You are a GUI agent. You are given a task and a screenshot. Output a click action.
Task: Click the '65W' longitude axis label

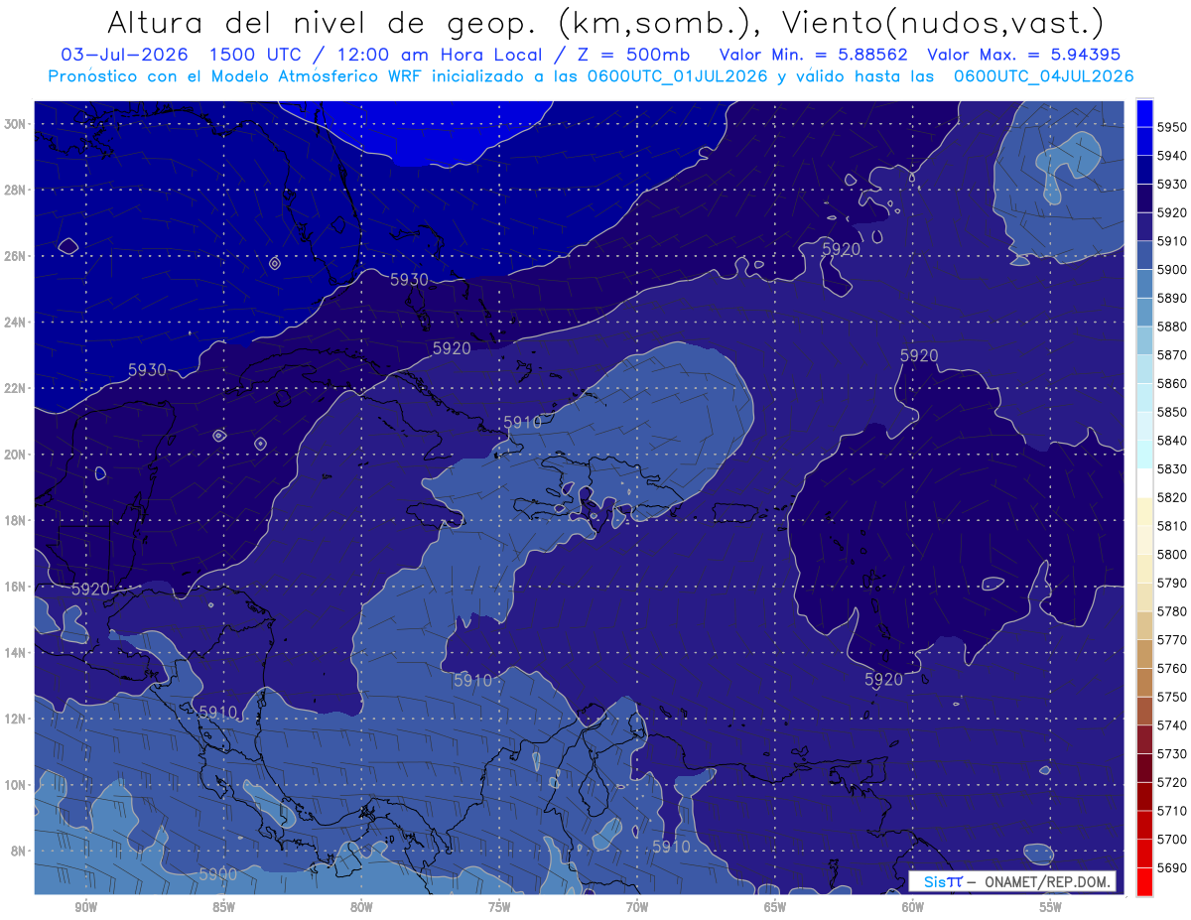click(775, 906)
